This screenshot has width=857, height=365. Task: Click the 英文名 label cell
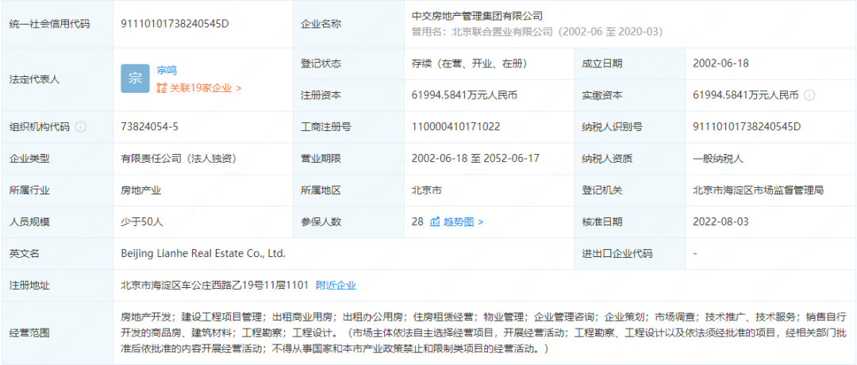(57, 254)
